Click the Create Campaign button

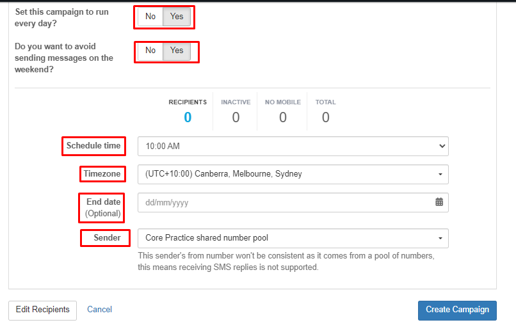coord(457,310)
